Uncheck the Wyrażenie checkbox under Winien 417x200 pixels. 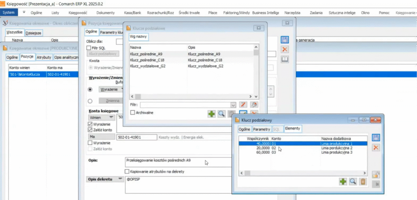point(90,124)
